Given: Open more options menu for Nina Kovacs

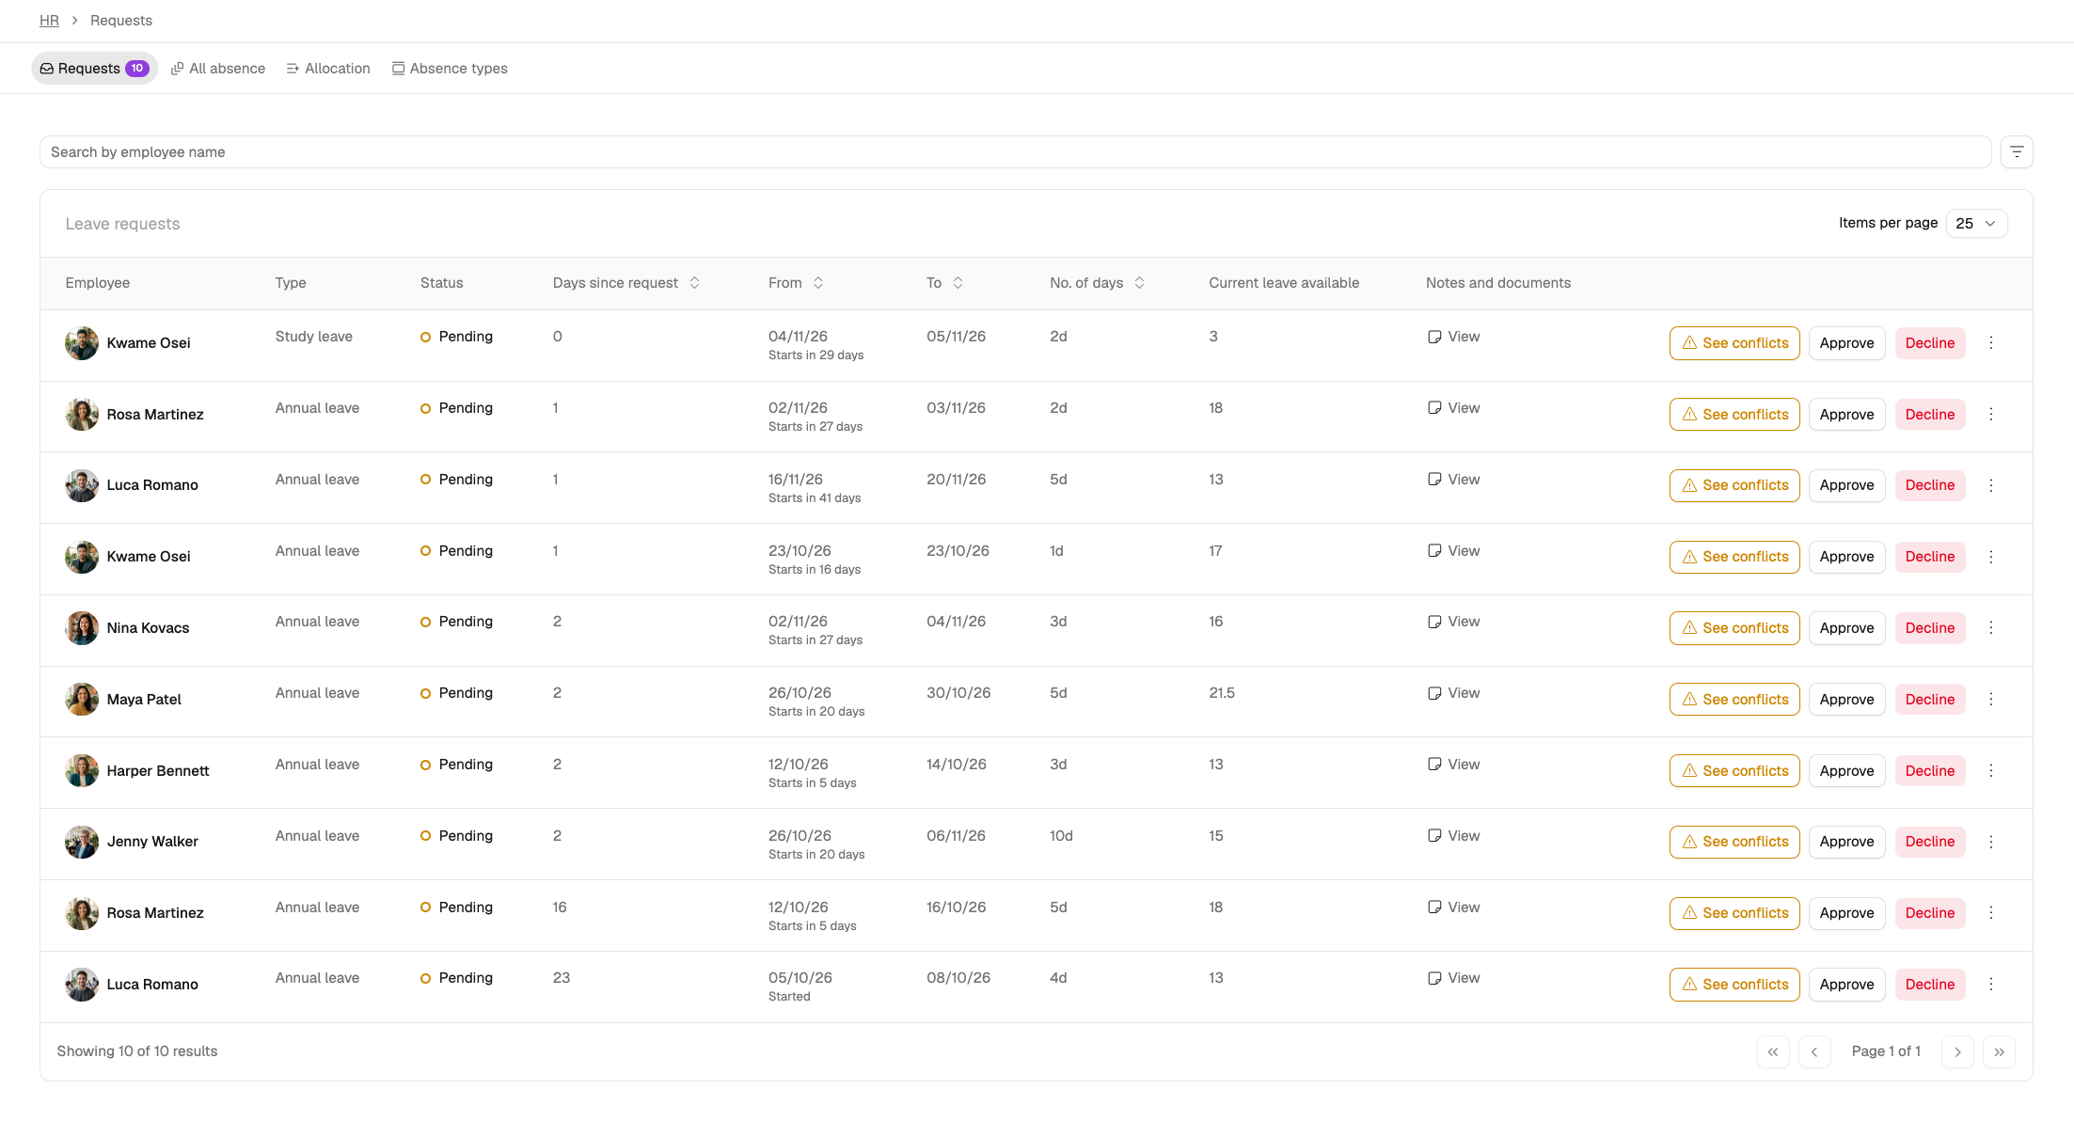Looking at the screenshot, I should click(x=1991, y=628).
